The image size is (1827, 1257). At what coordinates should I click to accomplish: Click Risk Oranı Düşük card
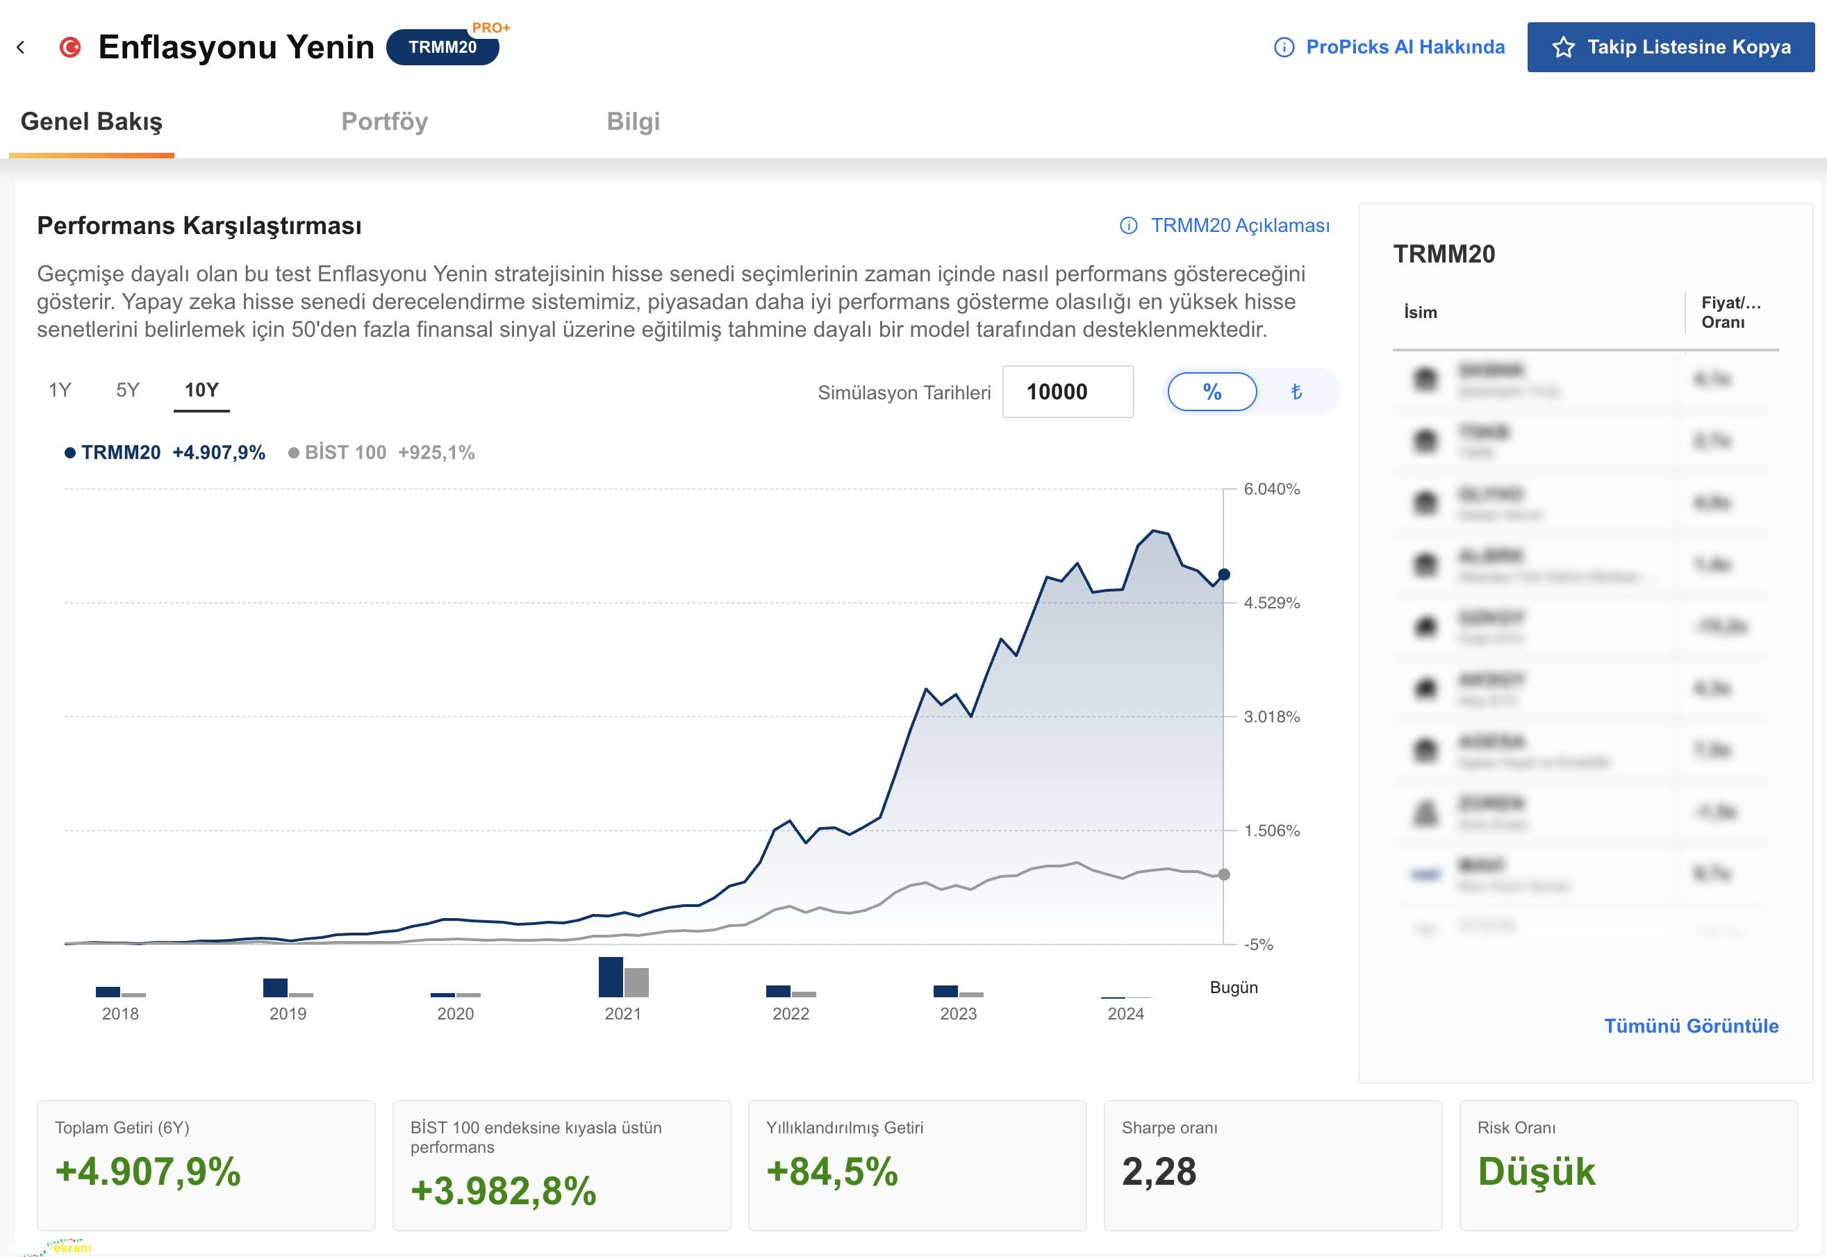pos(1628,1165)
